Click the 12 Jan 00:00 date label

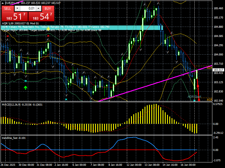coord(134,165)
